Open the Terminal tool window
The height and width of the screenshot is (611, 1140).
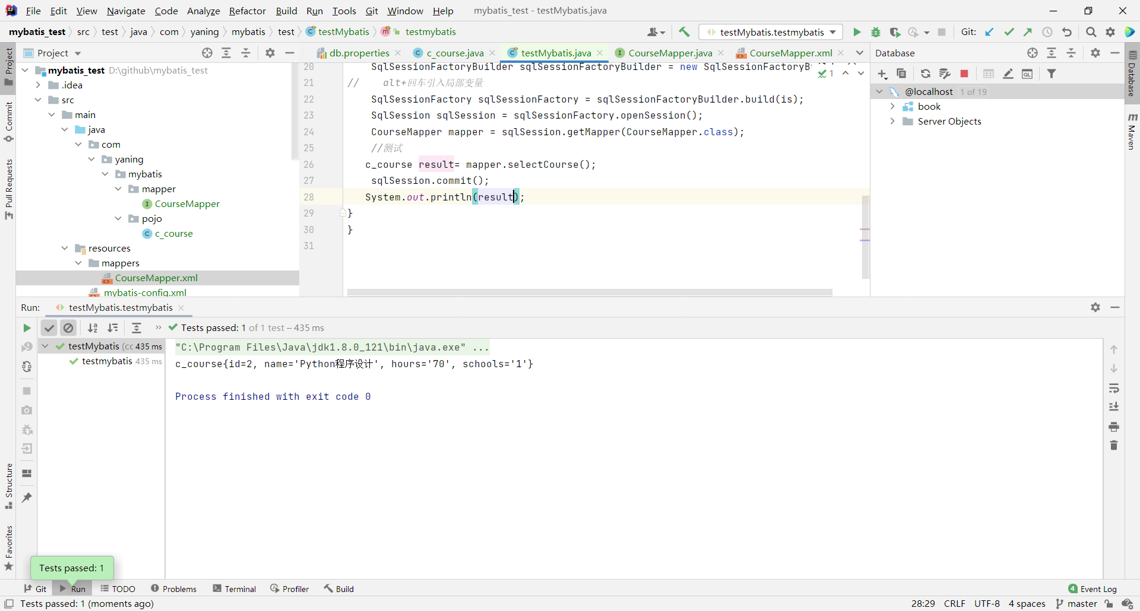(235, 588)
